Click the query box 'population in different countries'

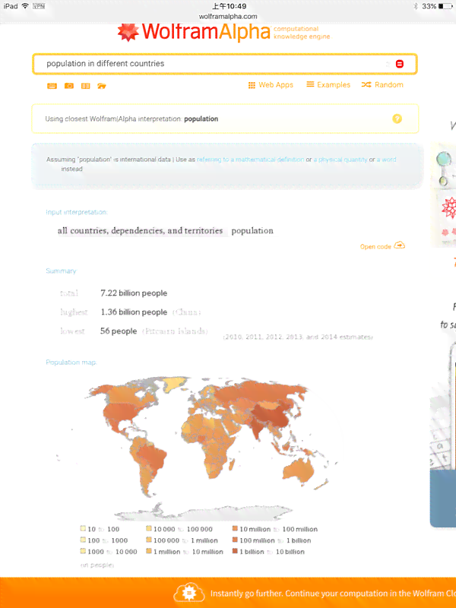pyautogui.click(x=225, y=64)
